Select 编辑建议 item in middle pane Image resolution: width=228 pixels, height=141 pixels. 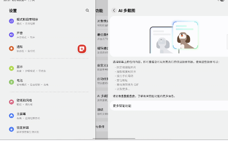point(102,50)
